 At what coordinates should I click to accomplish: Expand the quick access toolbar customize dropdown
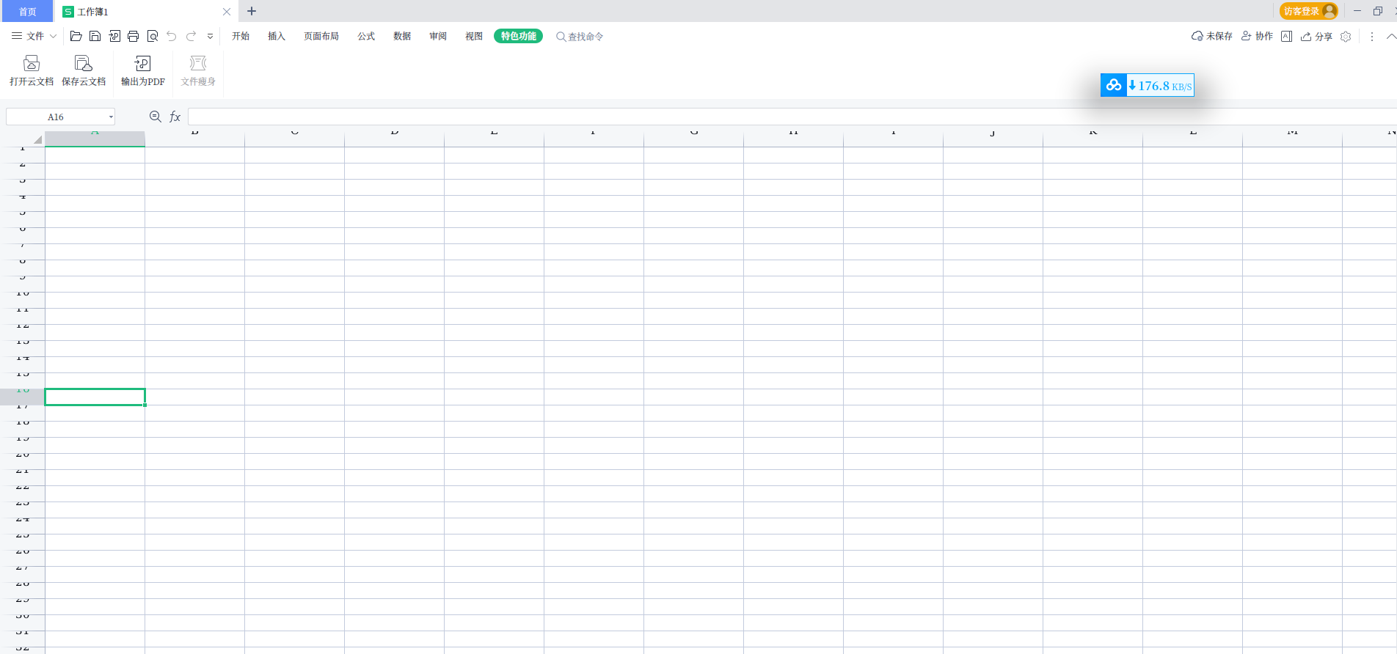click(211, 36)
